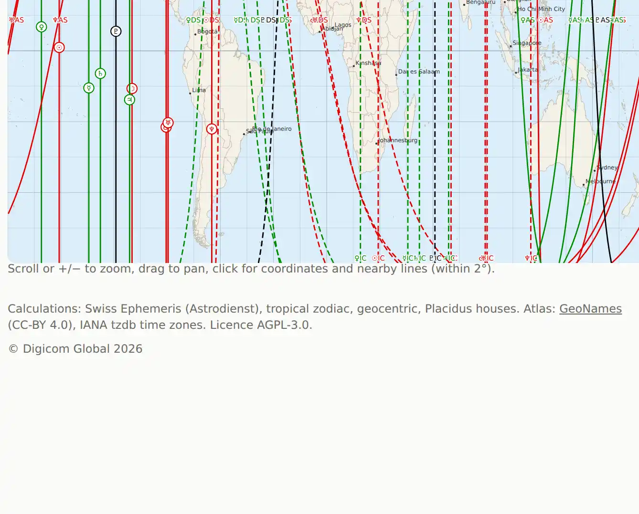Select the black Pluto AS label
Viewport: 639px width, 514px height.
point(603,20)
